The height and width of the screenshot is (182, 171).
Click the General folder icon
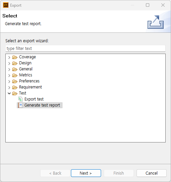point(15,69)
